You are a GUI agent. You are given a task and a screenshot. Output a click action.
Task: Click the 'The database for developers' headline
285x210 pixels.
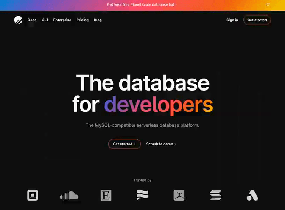coord(142,94)
